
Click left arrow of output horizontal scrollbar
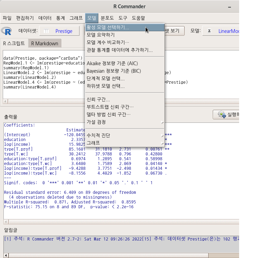[6, 222]
